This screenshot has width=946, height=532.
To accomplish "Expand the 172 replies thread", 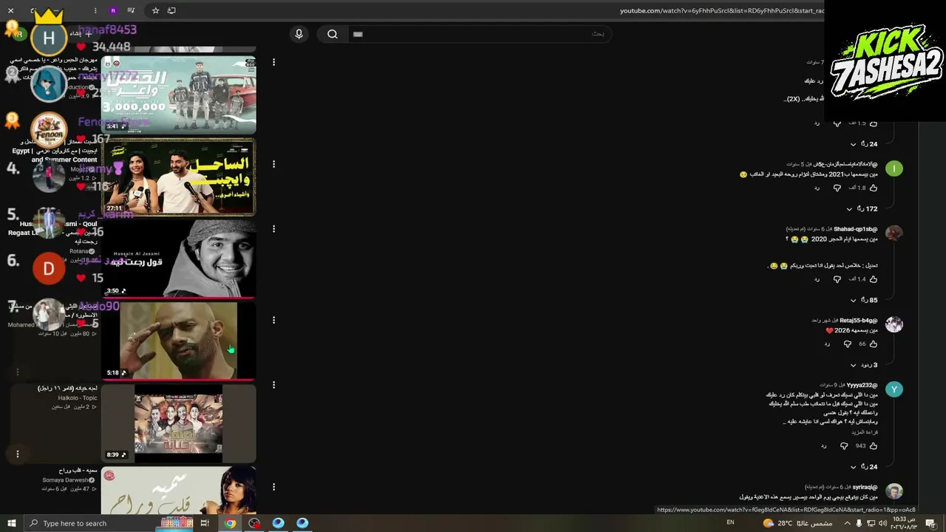I will click(862, 209).
